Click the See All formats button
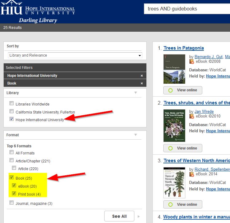Viewport: 230px width, 223px height. coord(119,216)
